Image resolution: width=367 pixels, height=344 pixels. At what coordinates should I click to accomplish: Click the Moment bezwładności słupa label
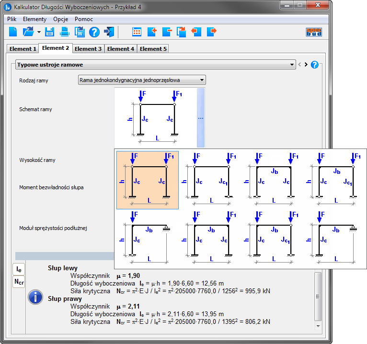pos(51,187)
